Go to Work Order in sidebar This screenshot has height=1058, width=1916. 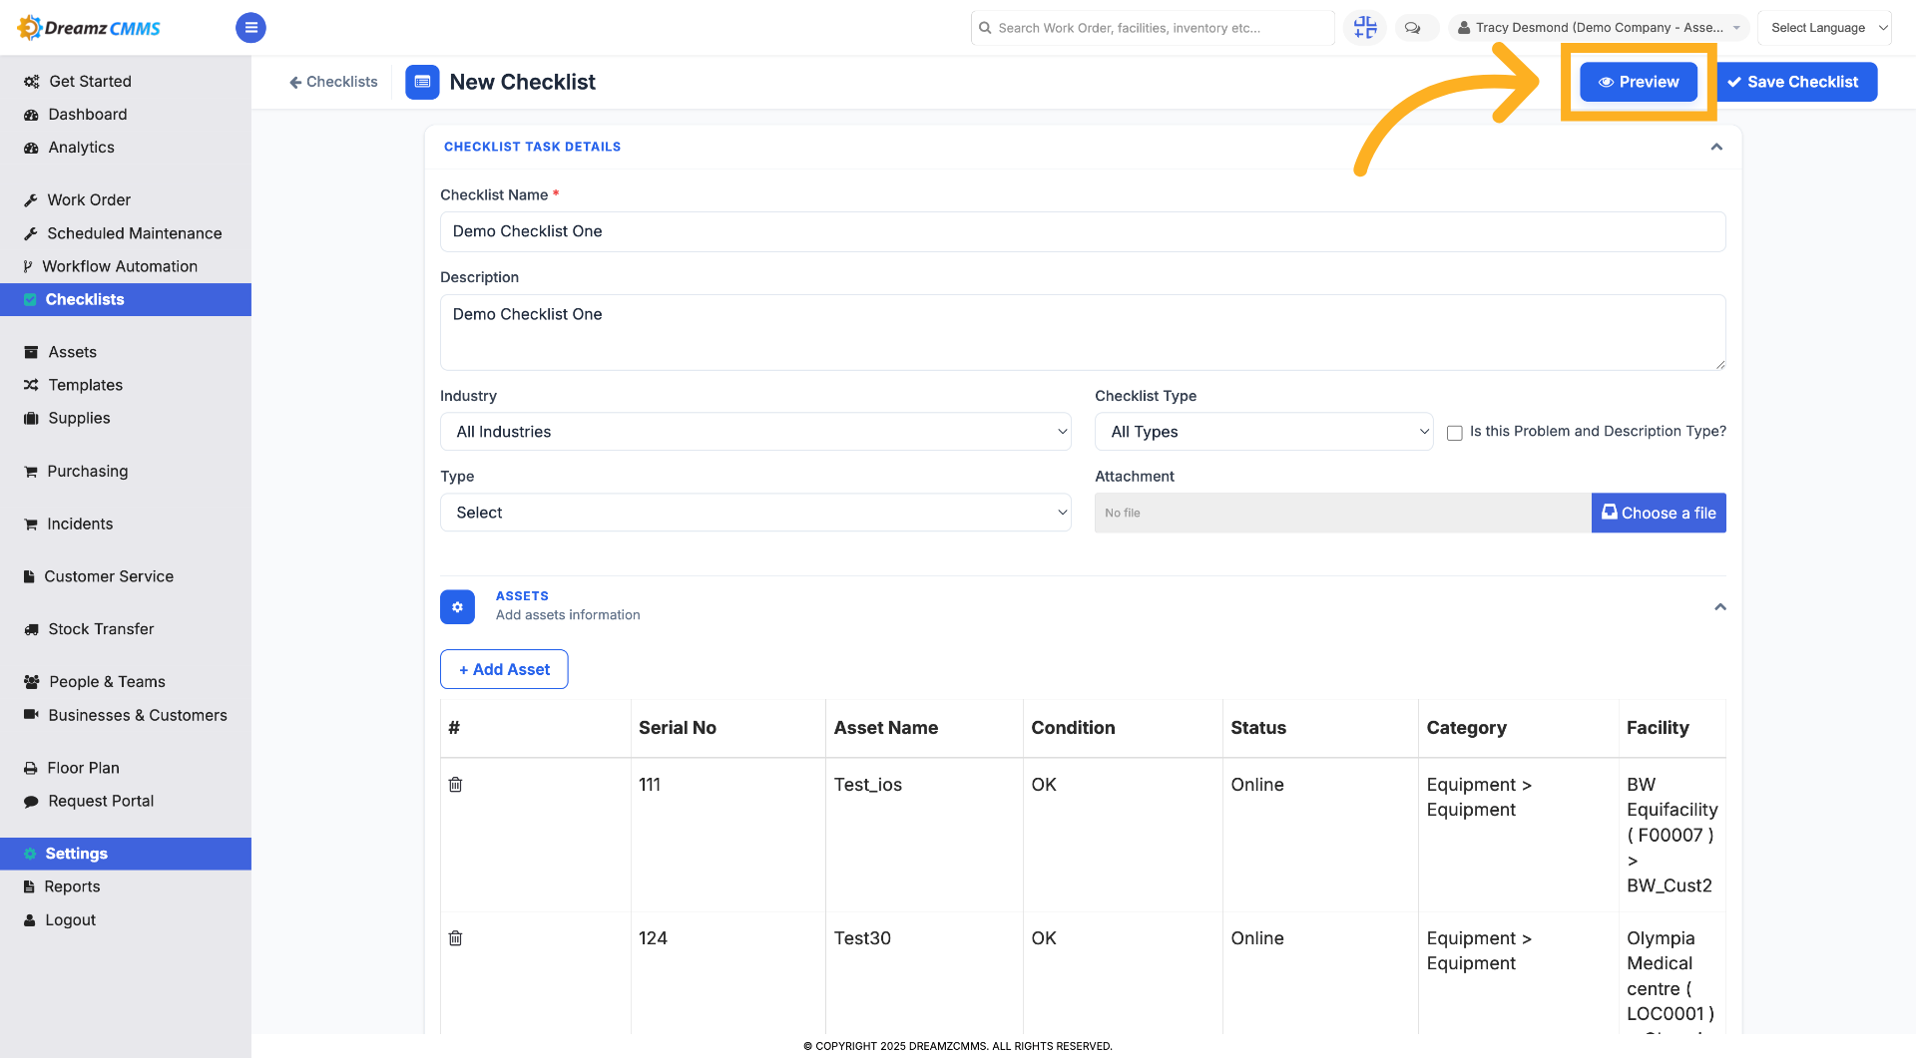(x=89, y=200)
